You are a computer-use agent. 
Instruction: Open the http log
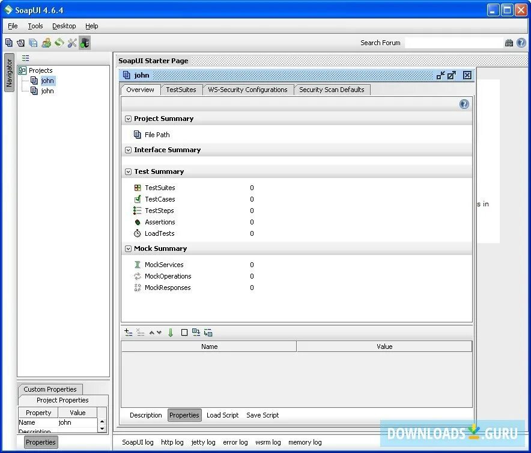tap(172, 442)
